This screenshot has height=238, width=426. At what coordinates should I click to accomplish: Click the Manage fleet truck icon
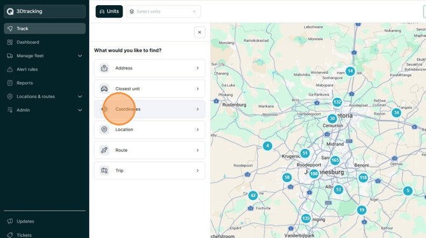pos(10,56)
